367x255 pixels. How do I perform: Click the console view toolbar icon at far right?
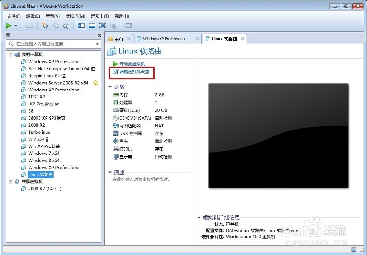(x=128, y=26)
